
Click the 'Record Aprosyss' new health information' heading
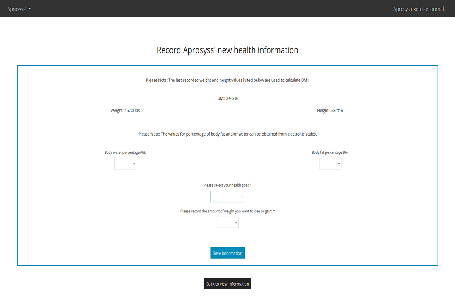[227, 50]
